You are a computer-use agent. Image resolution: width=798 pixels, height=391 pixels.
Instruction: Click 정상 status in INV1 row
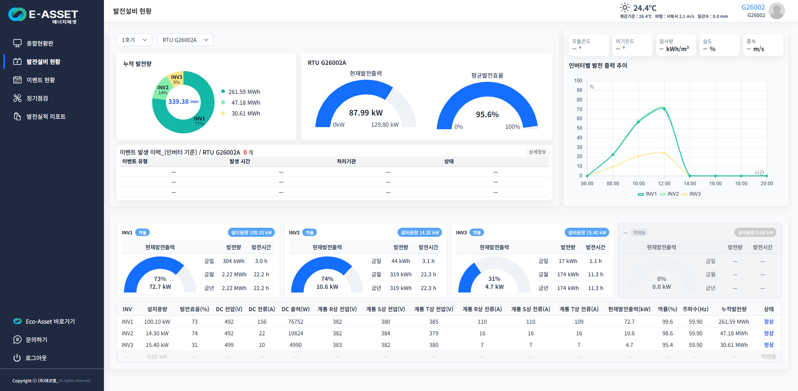768,322
